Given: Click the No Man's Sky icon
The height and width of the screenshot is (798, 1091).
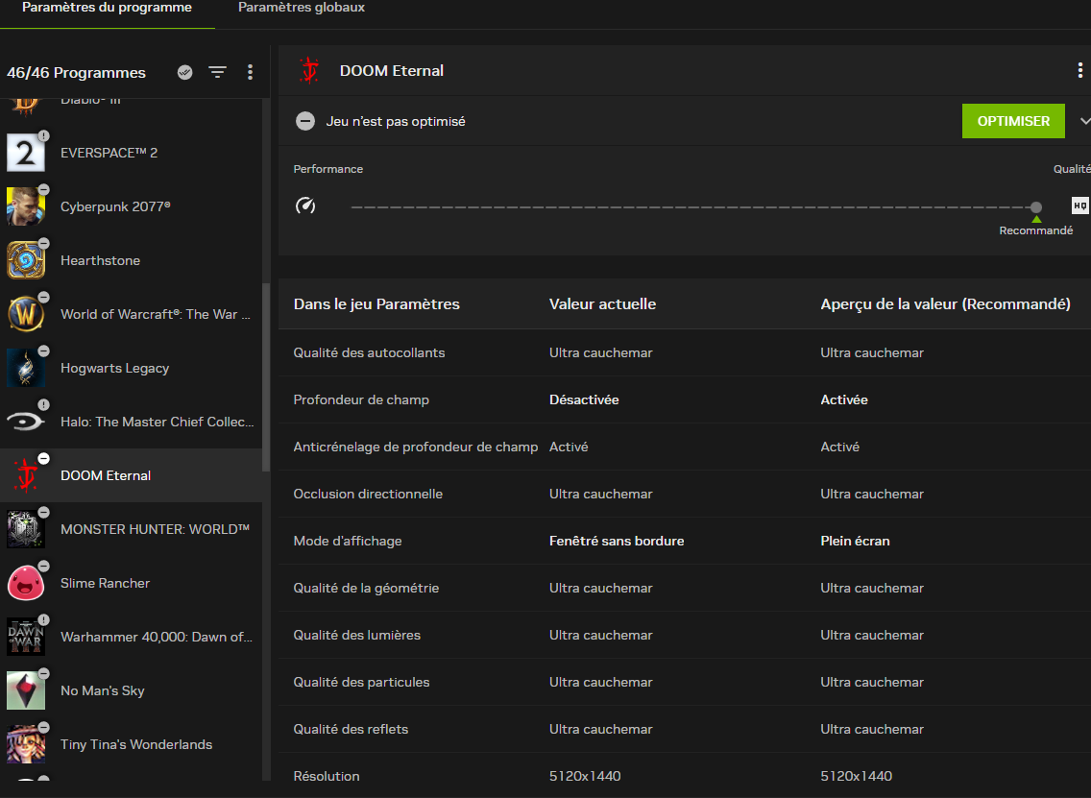Looking at the screenshot, I should click(26, 690).
